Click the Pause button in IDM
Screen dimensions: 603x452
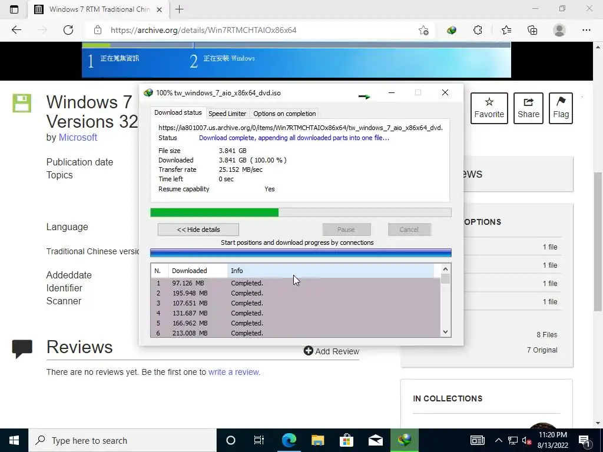[x=346, y=230]
